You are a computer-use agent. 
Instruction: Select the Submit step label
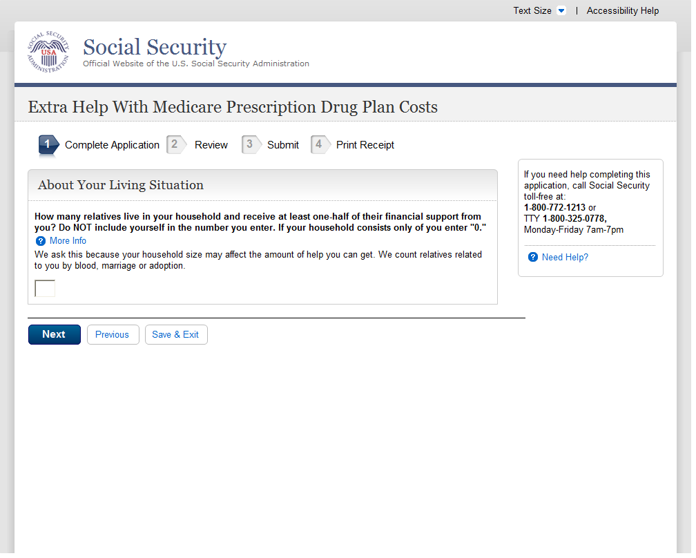pyautogui.click(x=283, y=145)
